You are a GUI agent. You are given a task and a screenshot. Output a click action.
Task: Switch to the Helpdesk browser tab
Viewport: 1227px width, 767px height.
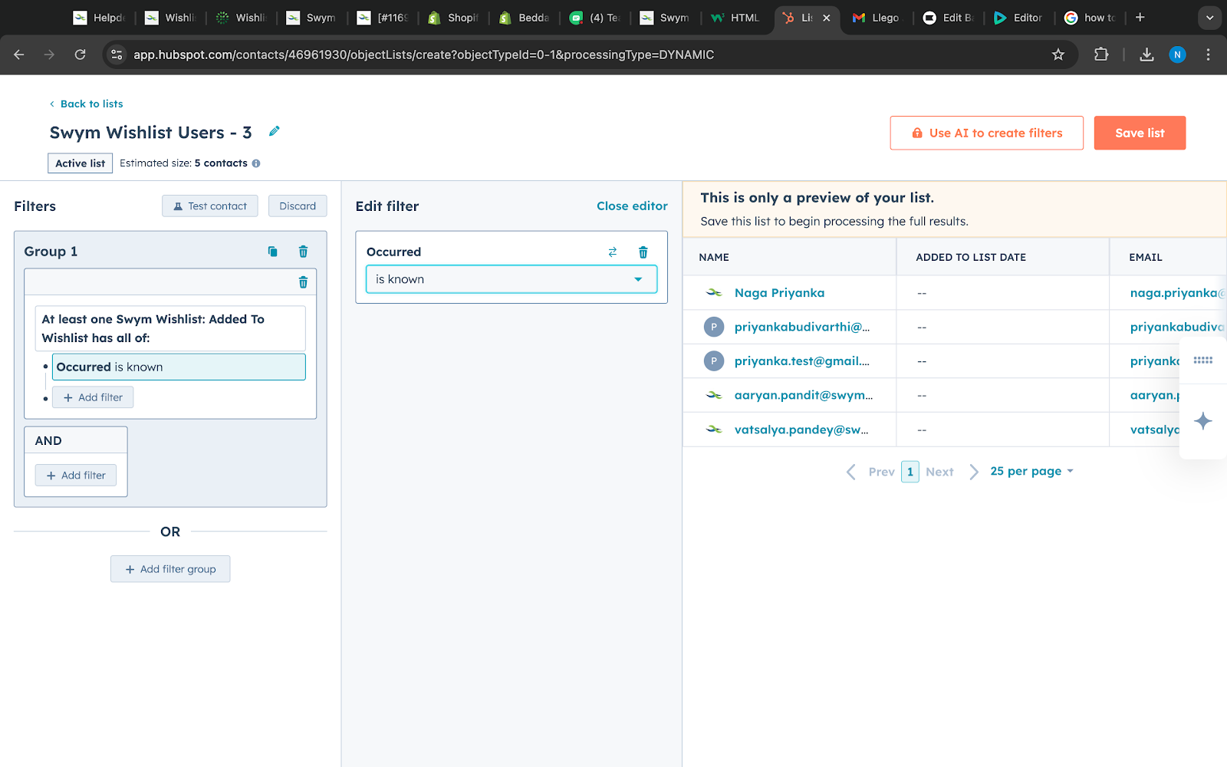[100, 18]
